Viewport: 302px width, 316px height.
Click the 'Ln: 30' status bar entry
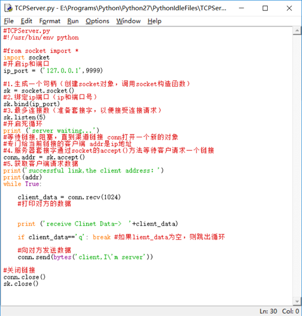268,311
